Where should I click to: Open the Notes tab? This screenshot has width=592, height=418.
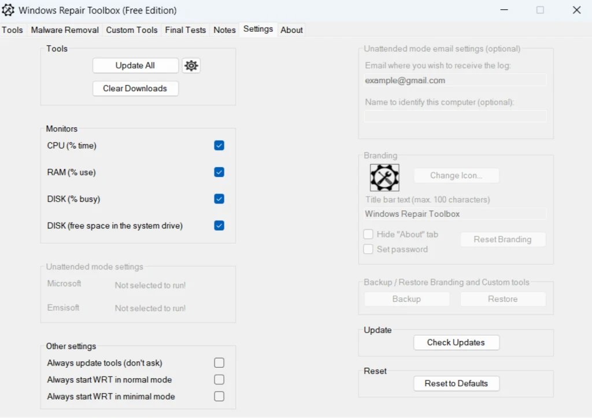click(224, 29)
